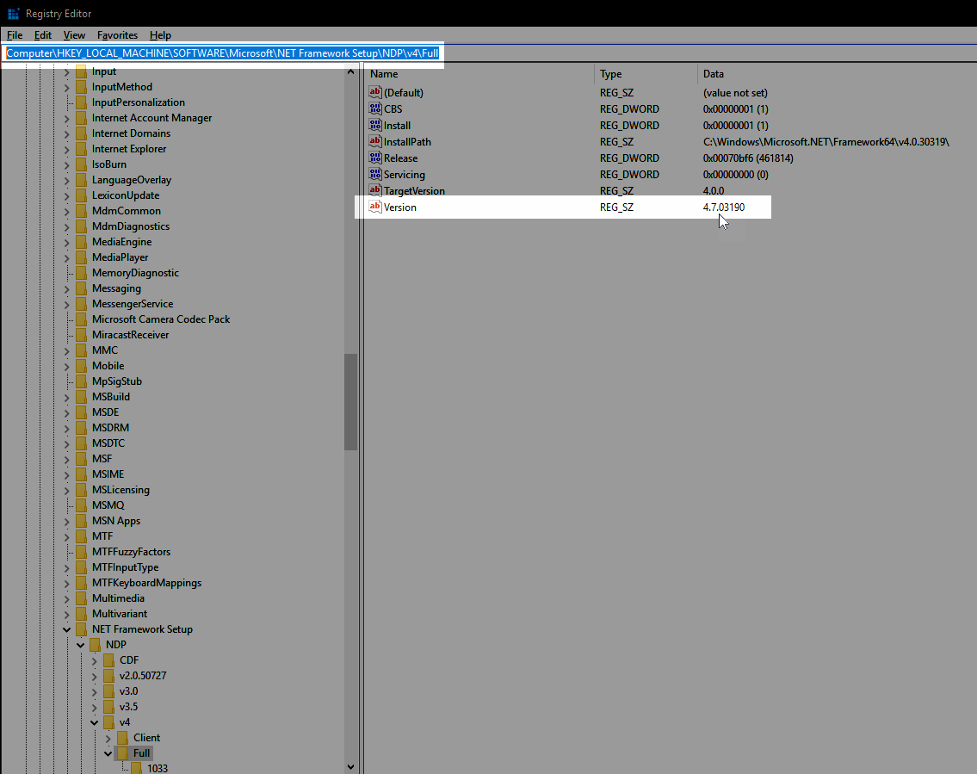Collapse the NDP key

pyautogui.click(x=80, y=646)
